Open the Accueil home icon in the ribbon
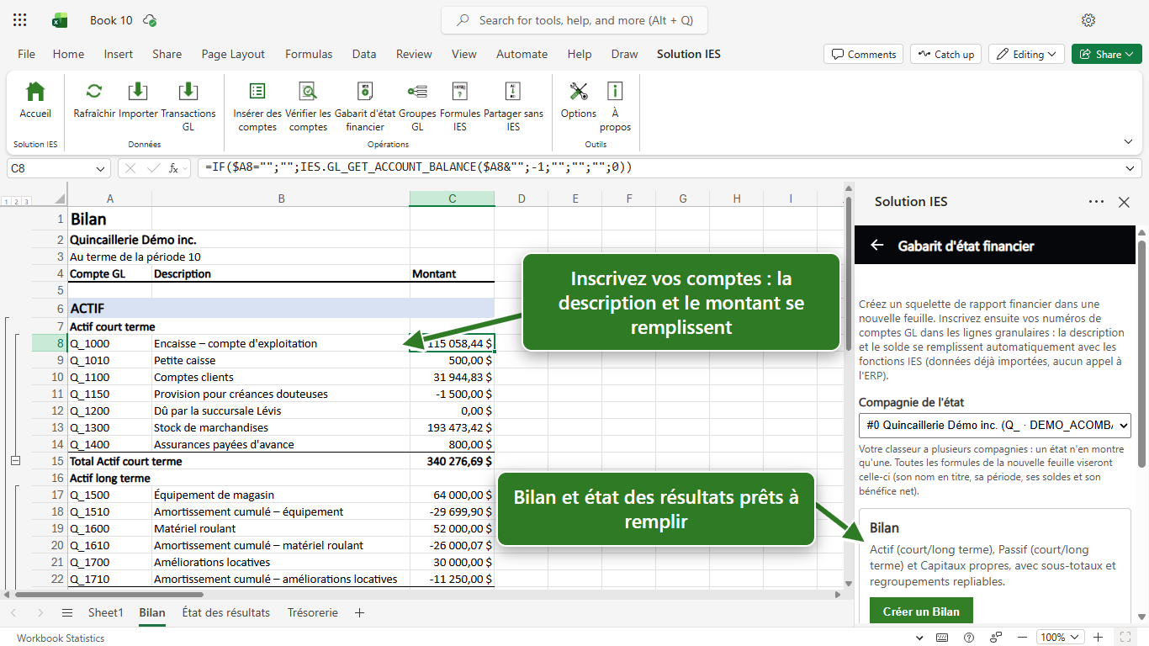The height and width of the screenshot is (646, 1149). tap(35, 92)
